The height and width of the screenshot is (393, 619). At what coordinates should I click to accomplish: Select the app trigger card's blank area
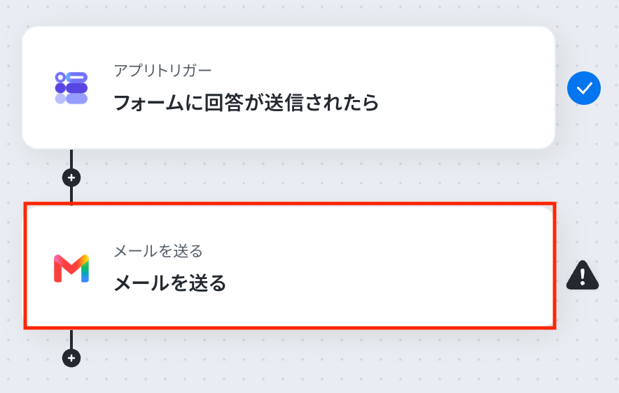(x=454, y=55)
